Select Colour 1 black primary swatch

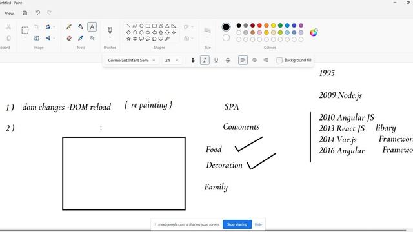pos(226,27)
